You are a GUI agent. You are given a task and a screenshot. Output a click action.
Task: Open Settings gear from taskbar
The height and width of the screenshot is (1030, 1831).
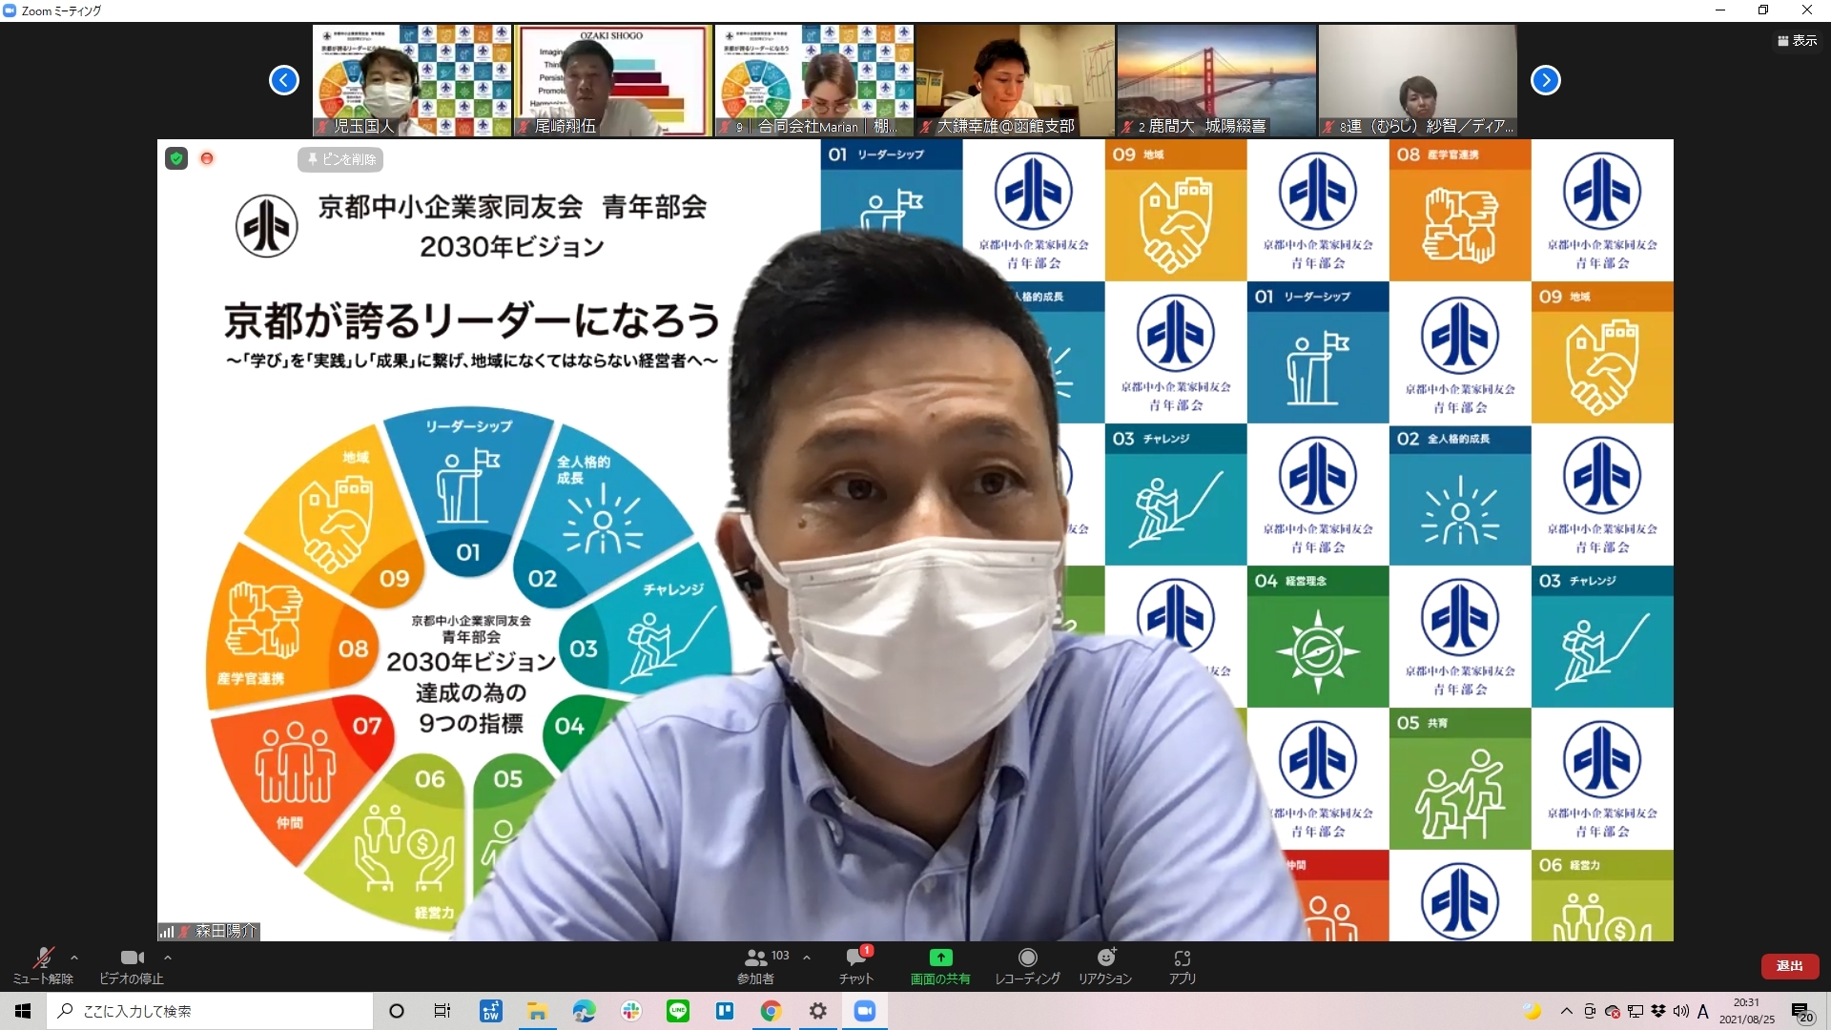(818, 1011)
